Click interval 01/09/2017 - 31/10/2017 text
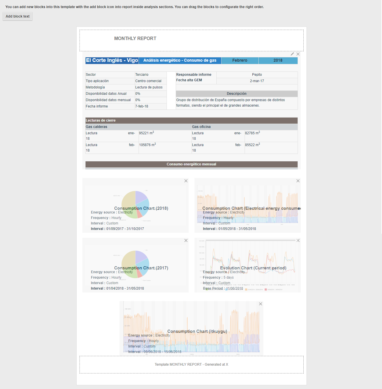Image resolution: width=382 pixels, height=389 pixels. [118, 229]
